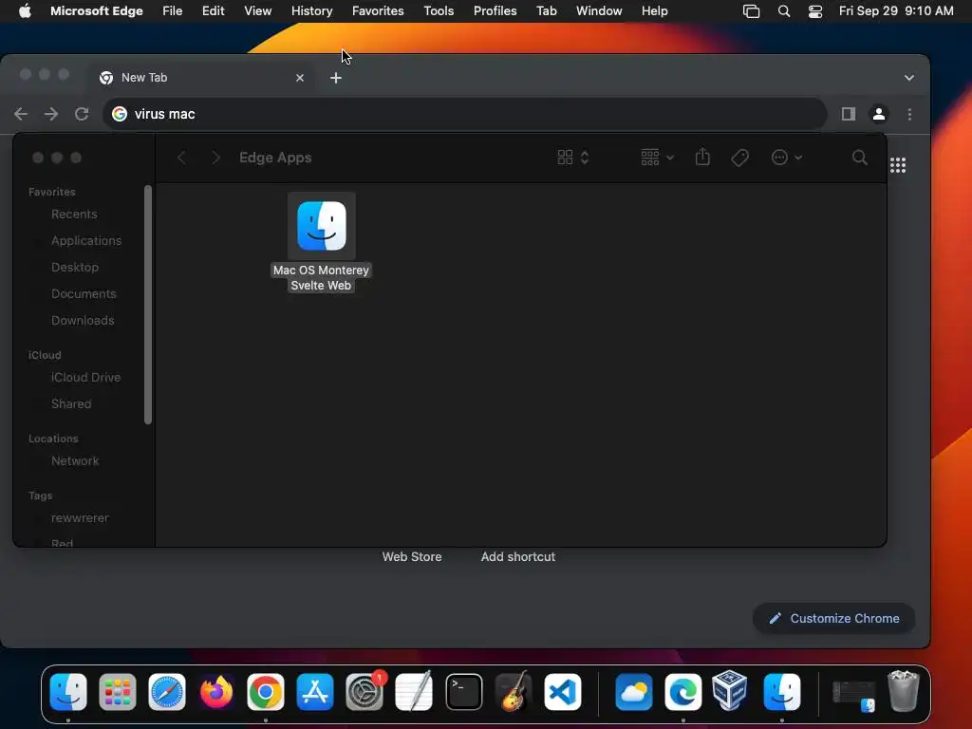The width and height of the screenshot is (972, 729).
Task: Toggle the browser side panel
Action: click(x=848, y=114)
